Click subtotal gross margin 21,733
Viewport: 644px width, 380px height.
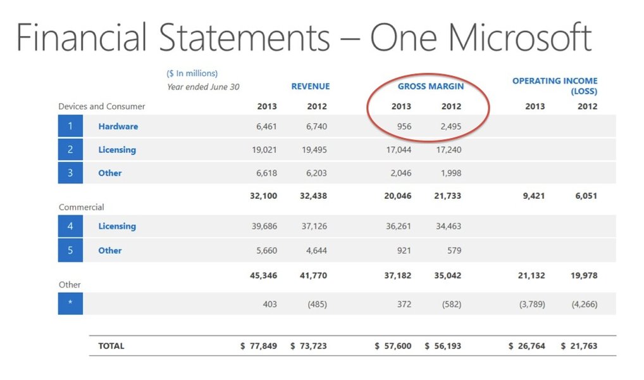pyautogui.click(x=448, y=196)
